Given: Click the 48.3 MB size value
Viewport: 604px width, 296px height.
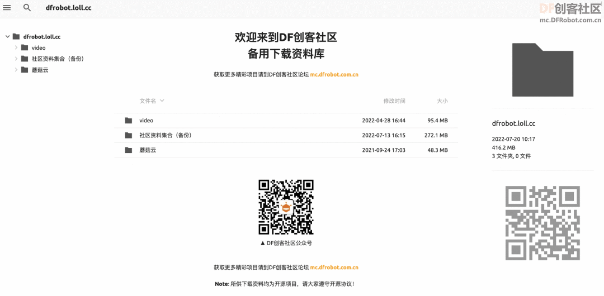Looking at the screenshot, I should [x=437, y=150].
